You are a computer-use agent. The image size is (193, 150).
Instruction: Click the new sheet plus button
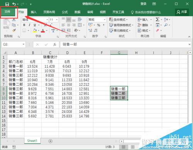pyautogui.click(x=51, y=141)
